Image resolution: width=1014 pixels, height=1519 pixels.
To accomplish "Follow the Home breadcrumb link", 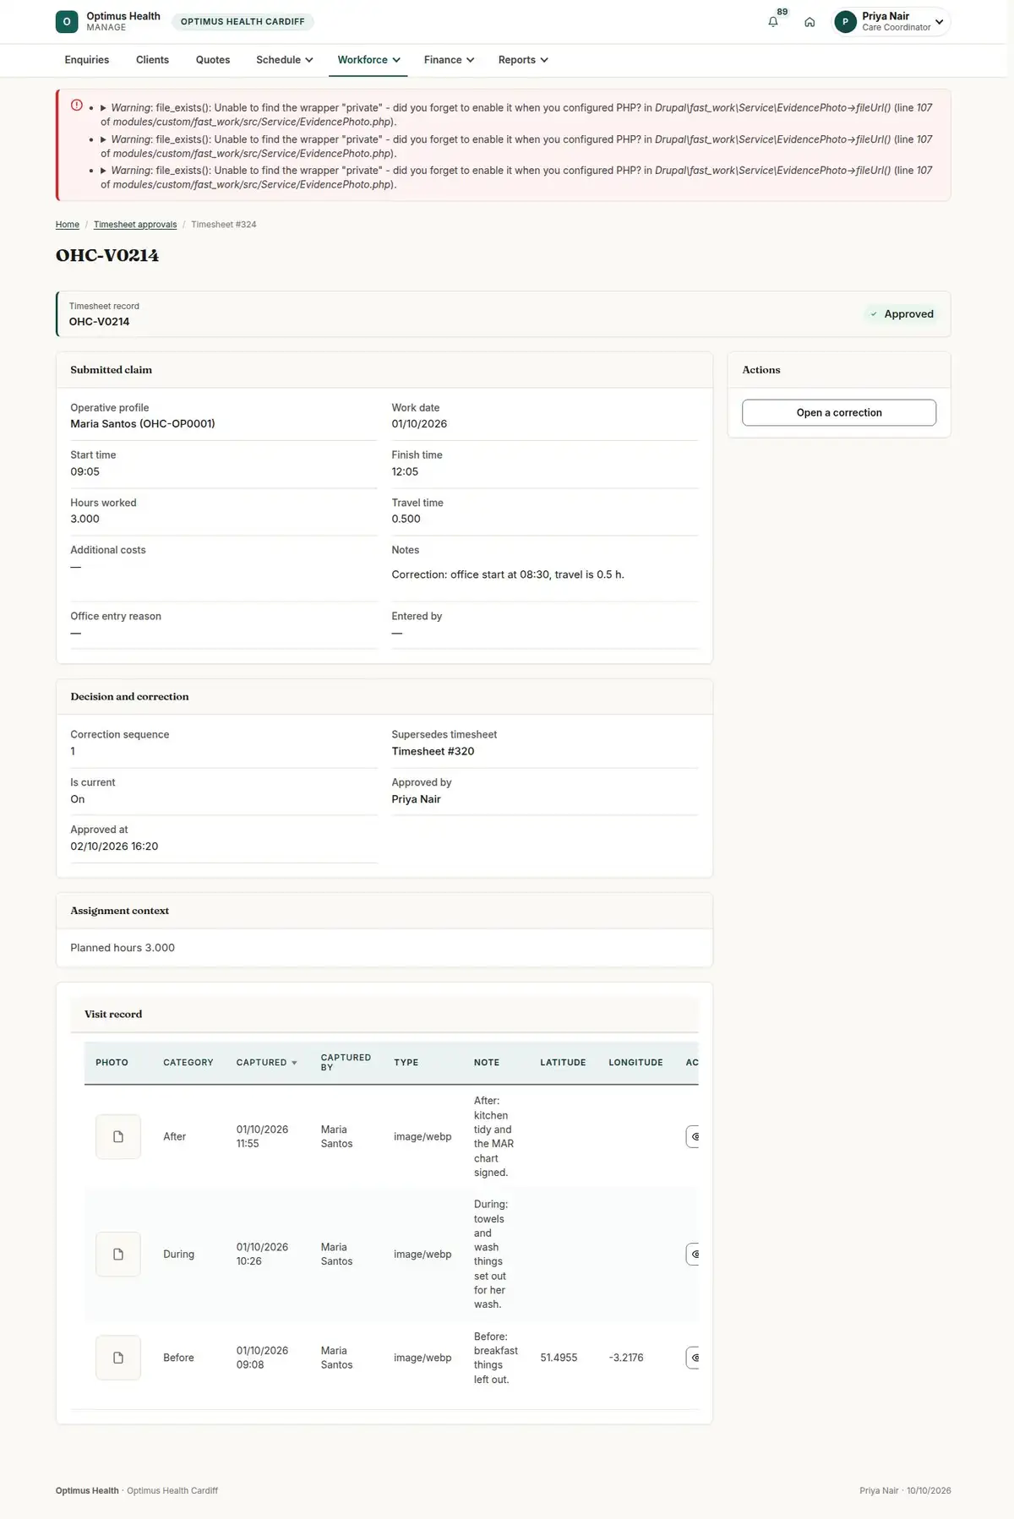I will point(68,225).
